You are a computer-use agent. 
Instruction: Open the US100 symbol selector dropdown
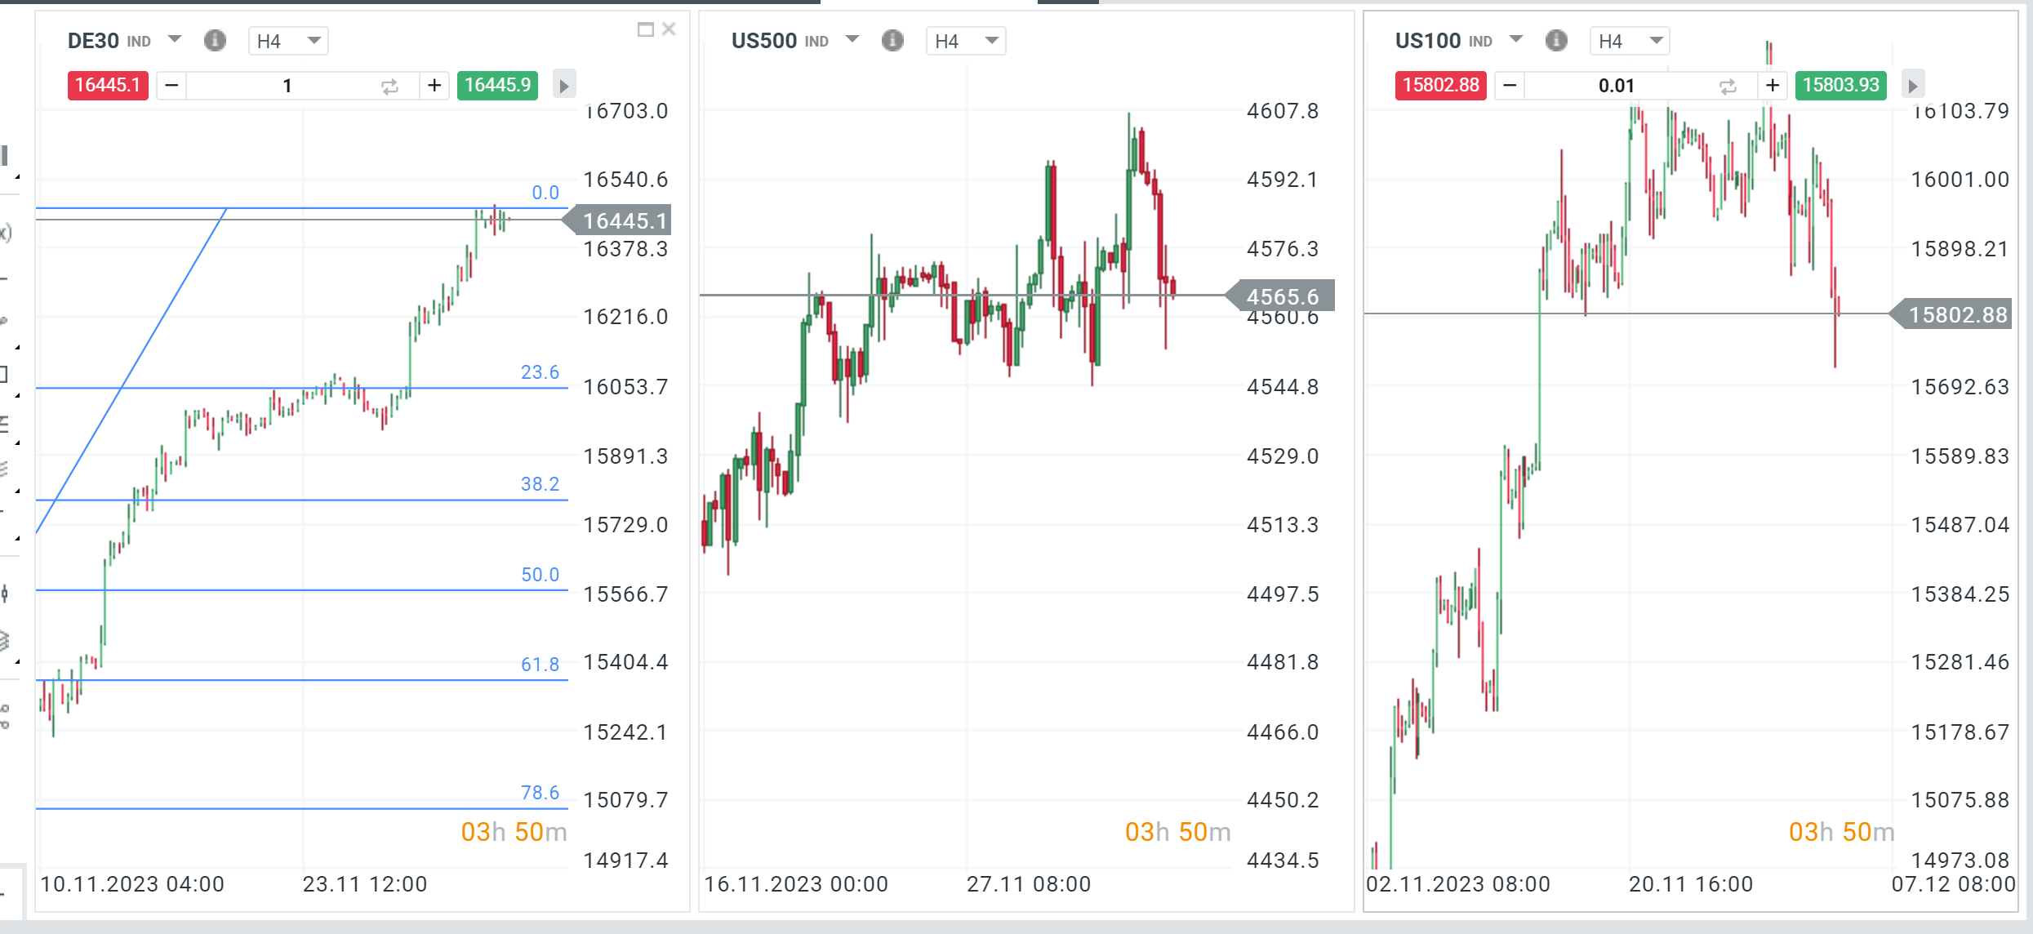click(1516, 39)
